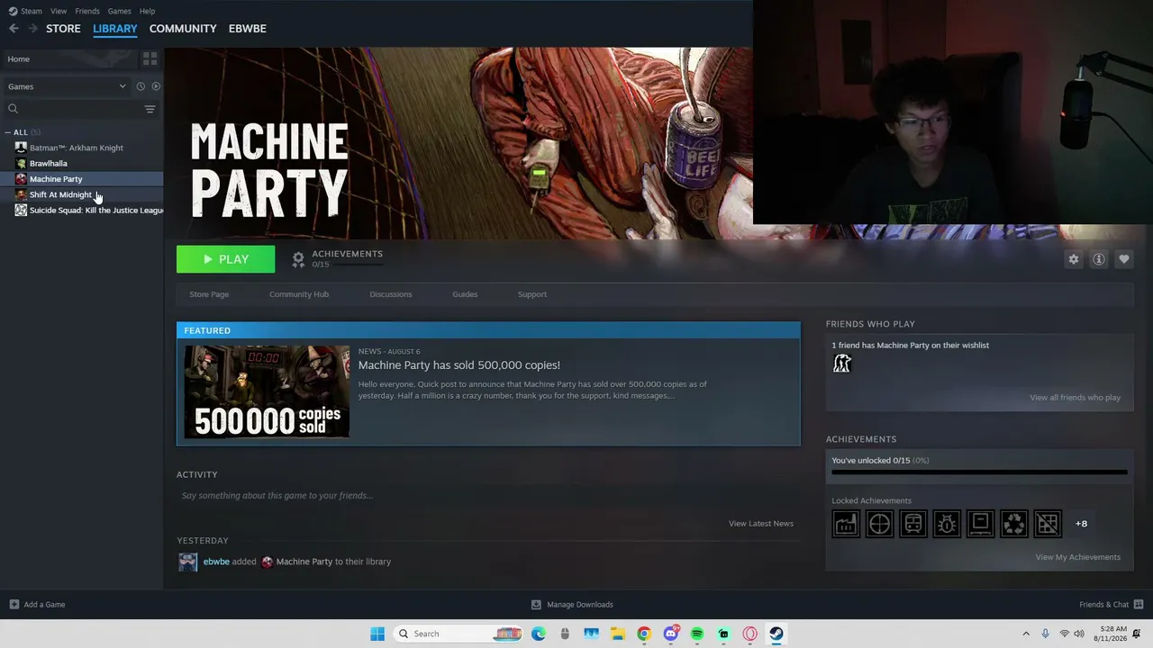
Task: Open the Games menu
Action: [119, 11]
